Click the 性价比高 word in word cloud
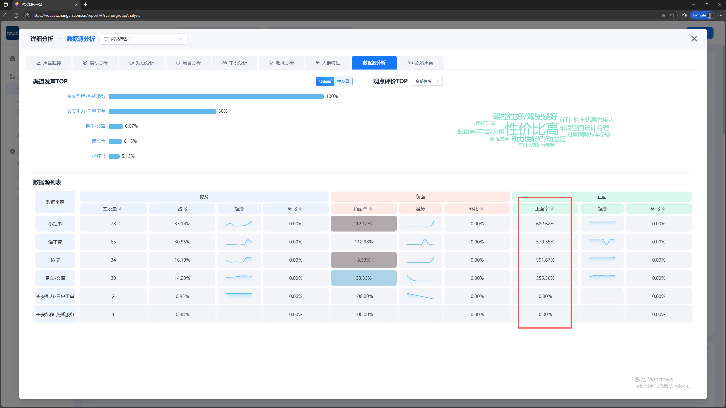 (532, 129)
